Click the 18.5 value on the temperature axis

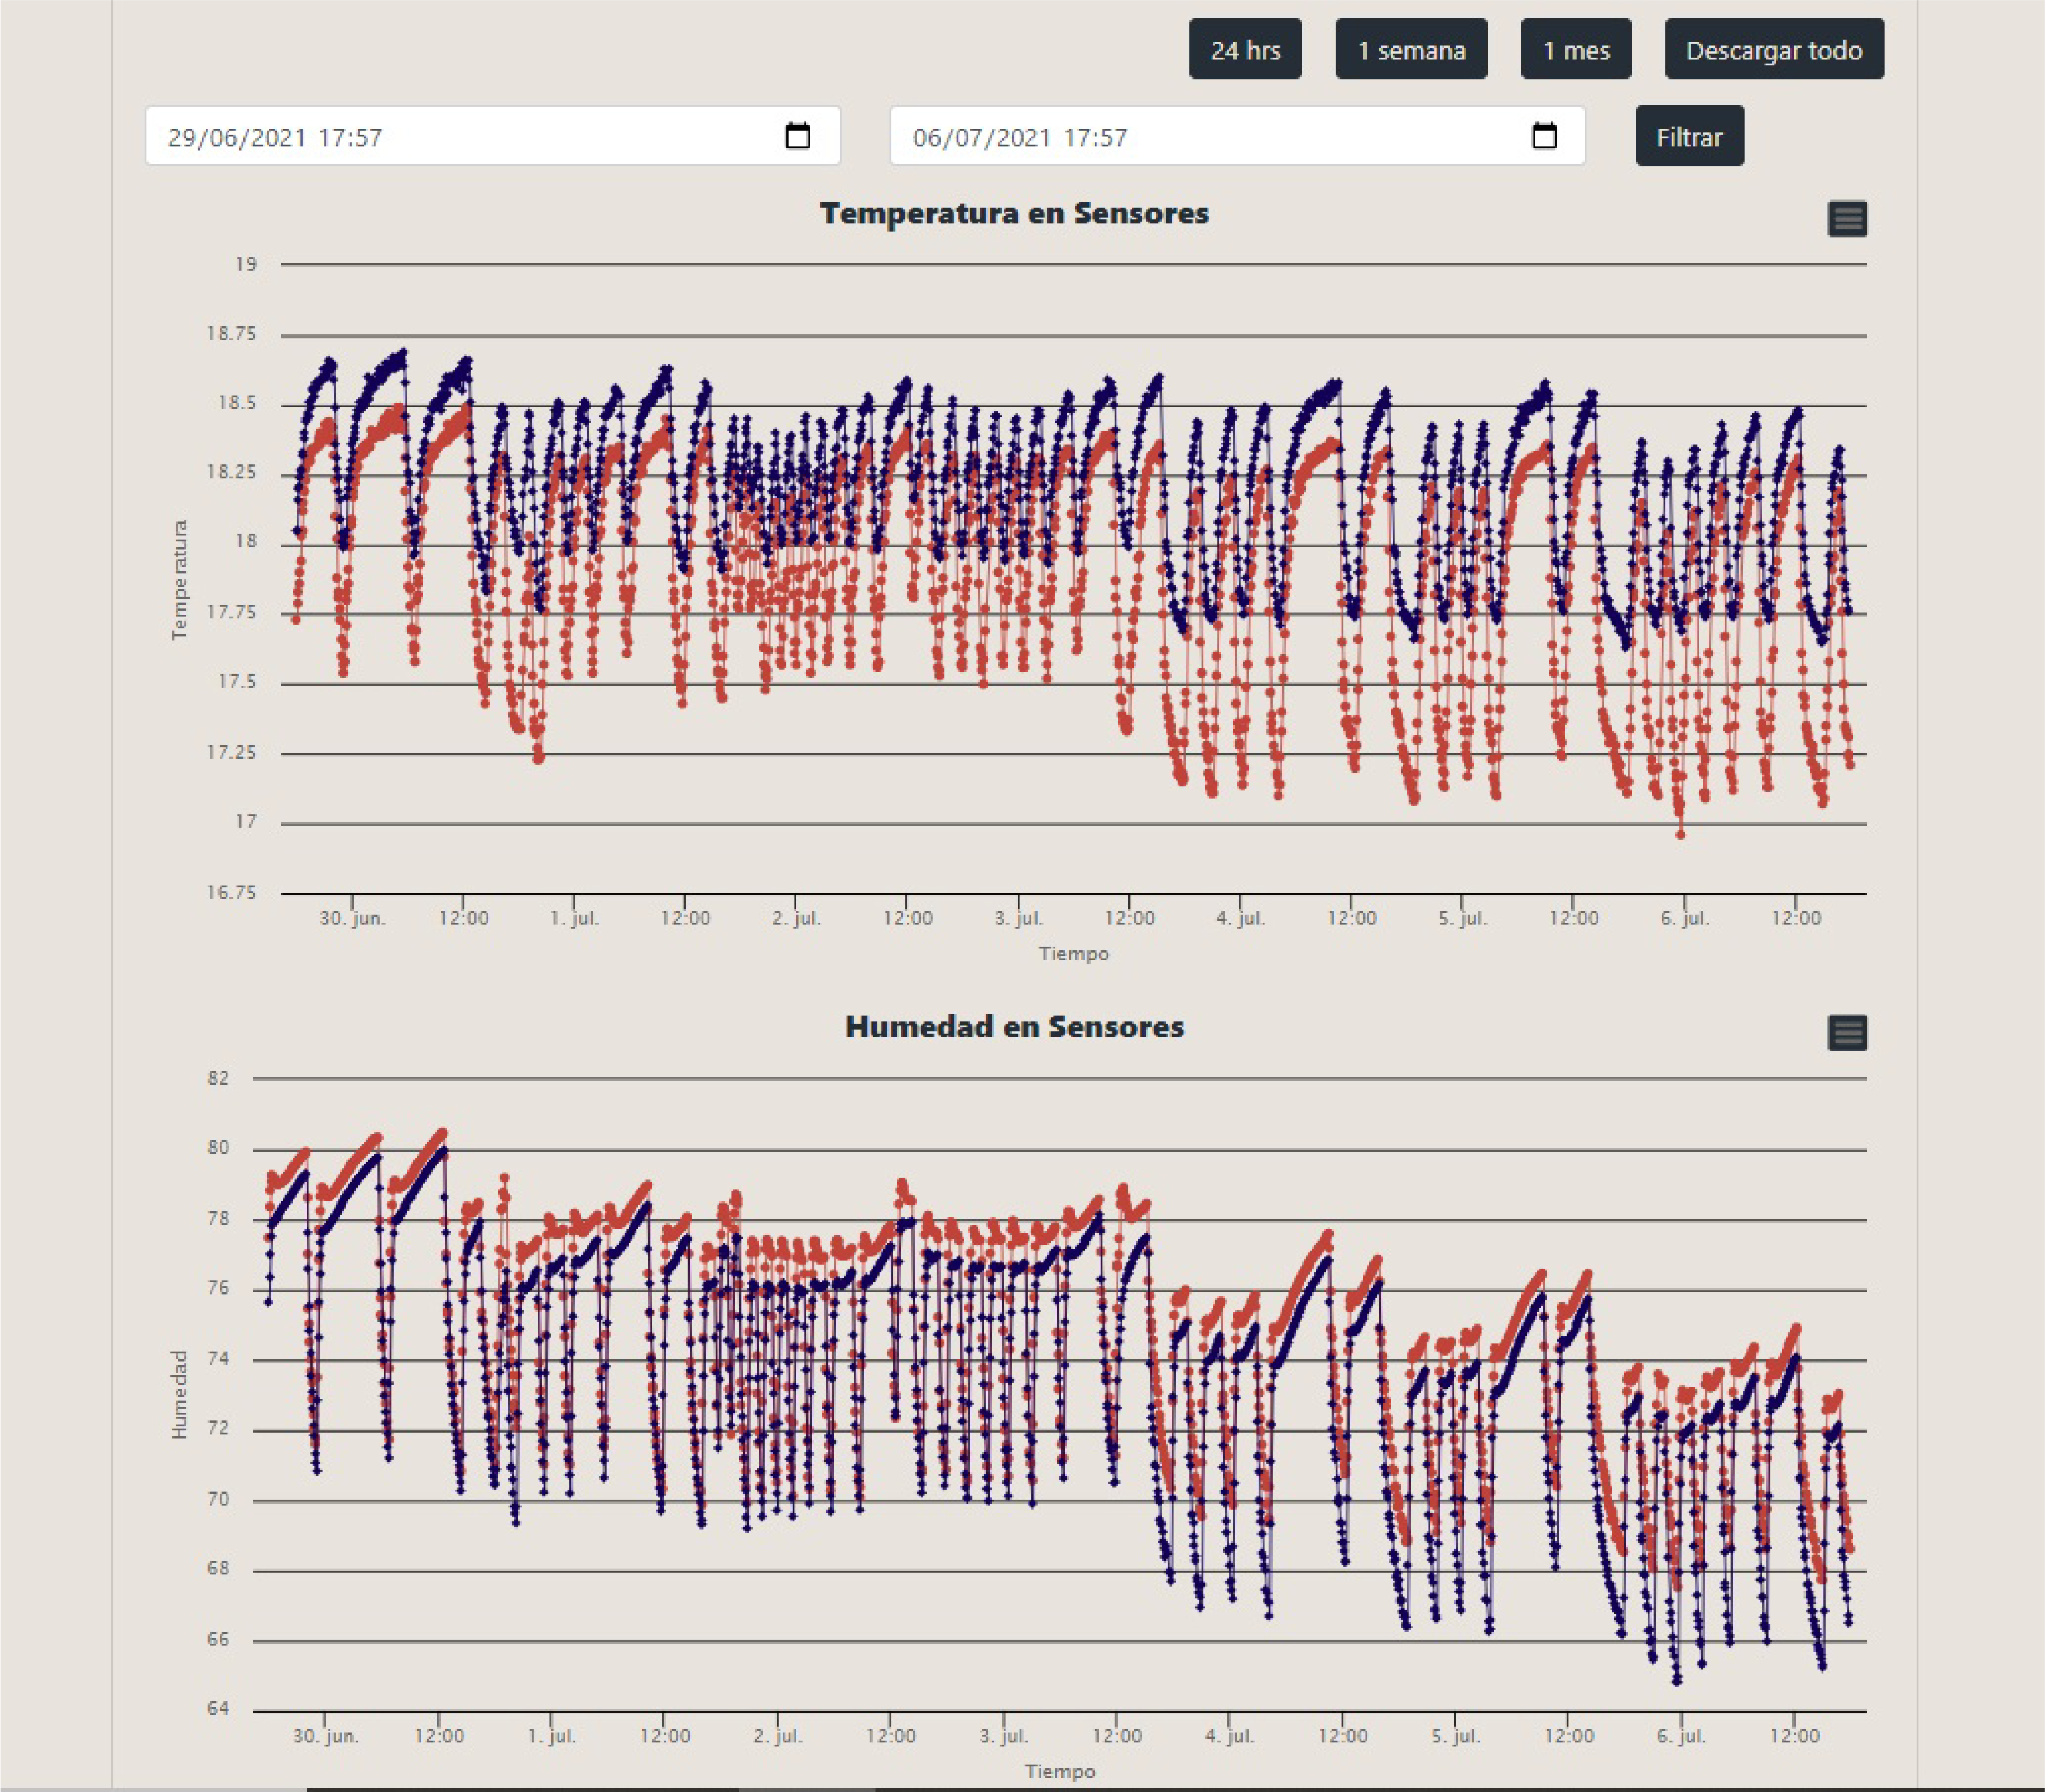[237, 403]
